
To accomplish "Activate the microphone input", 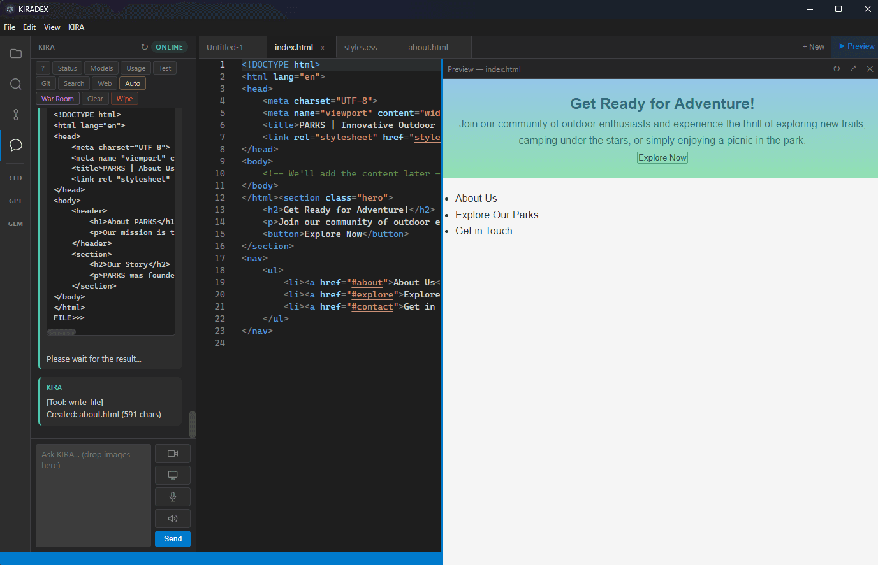I will (172, 496).
